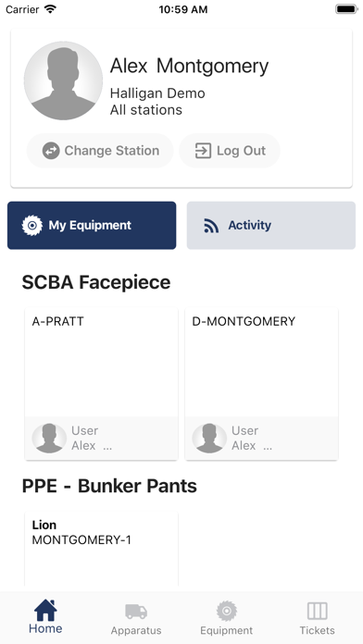Click the feed signal icon on Activity

click(211, 226)
